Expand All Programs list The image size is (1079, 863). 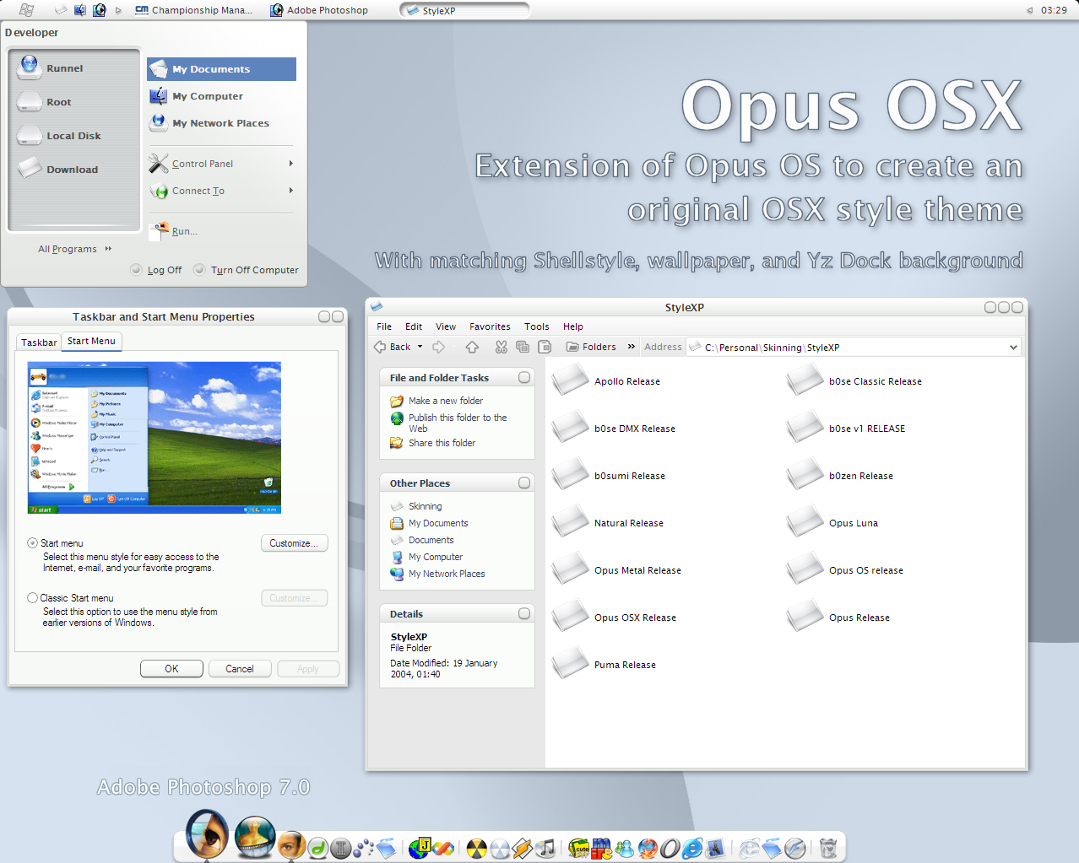pyautogui.click(x=75, y=249)
